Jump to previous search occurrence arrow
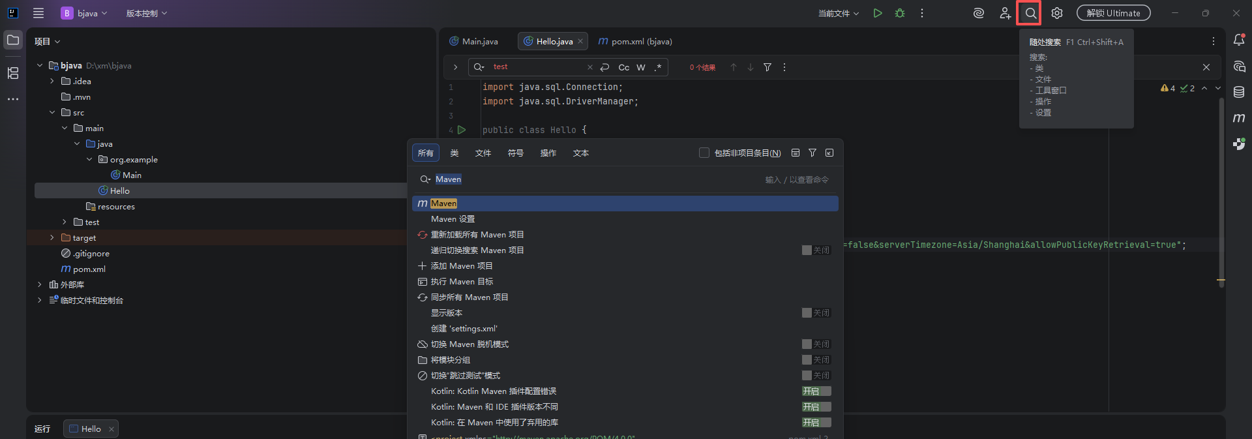The height and width of the screenshot is (439, 1252). pyautogui.click(x=734, y=67)
